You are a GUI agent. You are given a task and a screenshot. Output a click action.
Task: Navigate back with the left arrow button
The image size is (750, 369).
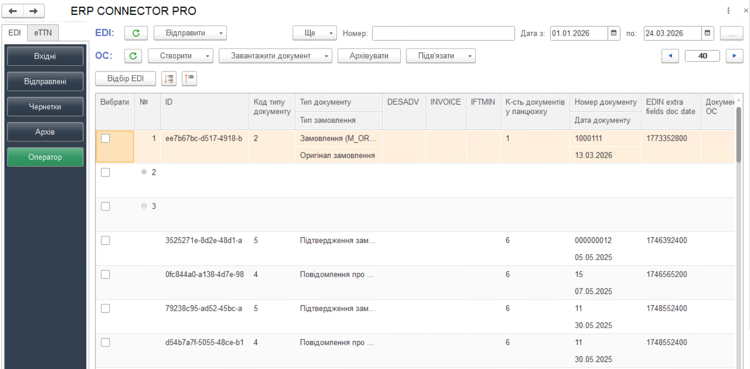coord(13,11)
